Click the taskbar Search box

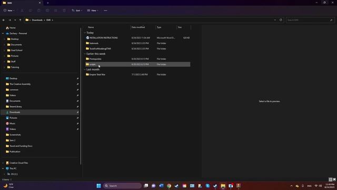pyautogui.click(x=122, y=186)
